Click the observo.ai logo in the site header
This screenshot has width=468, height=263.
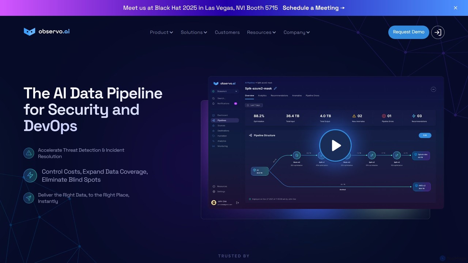click(x=47, y=32)
